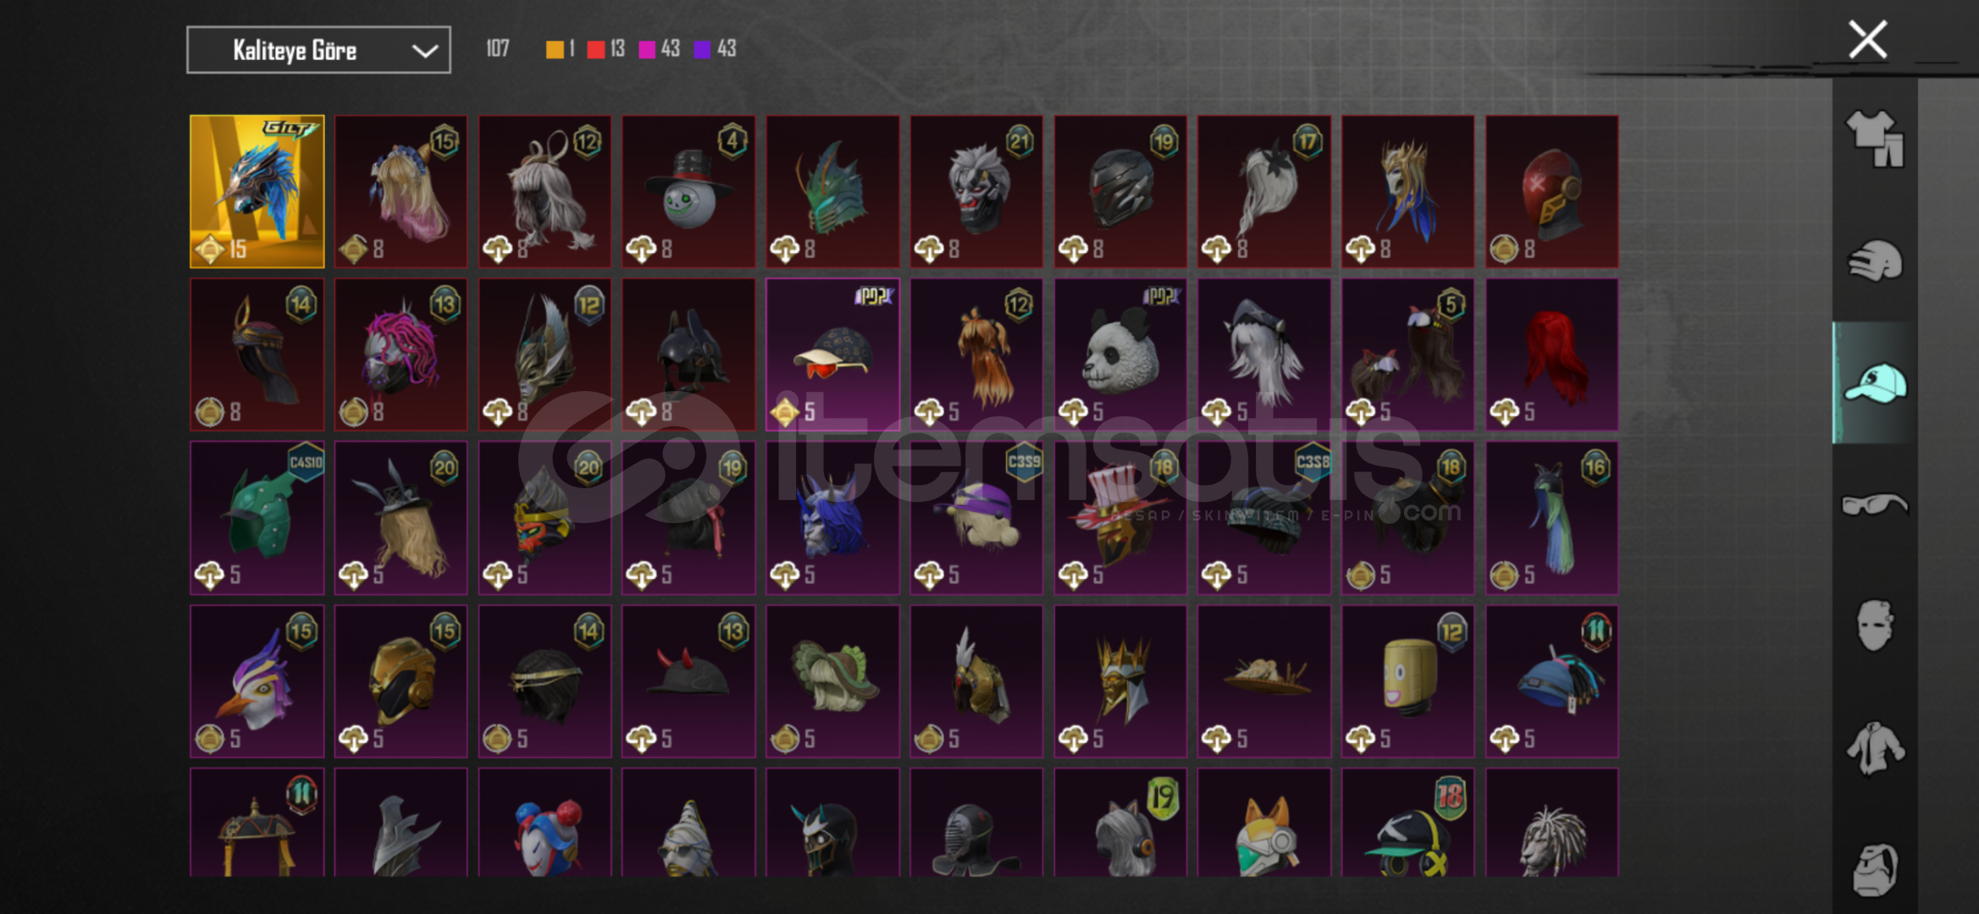Close the inventory with the X
This screenshot has width=1979, height=914.
[1867, 40]
